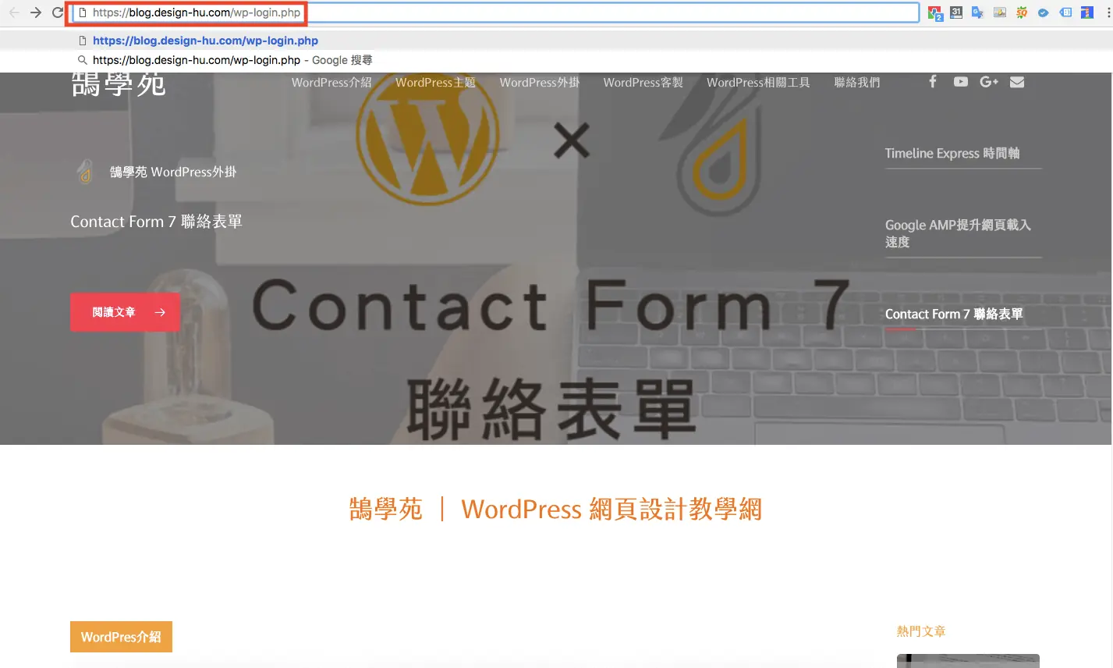Click the envelope email icon in the header
This screenshot has height=668, width=1113.
(x=1017, y=81)
